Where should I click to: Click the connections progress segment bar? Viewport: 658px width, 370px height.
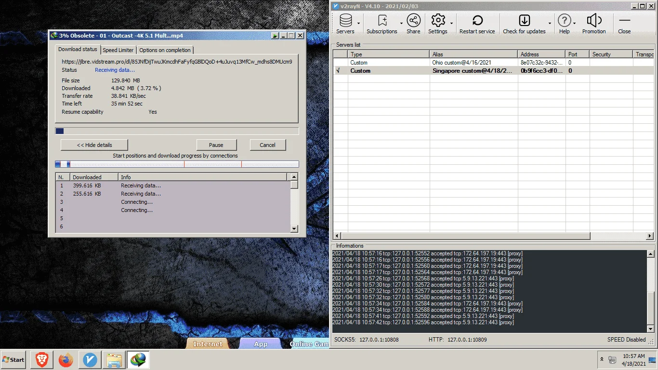177,164
